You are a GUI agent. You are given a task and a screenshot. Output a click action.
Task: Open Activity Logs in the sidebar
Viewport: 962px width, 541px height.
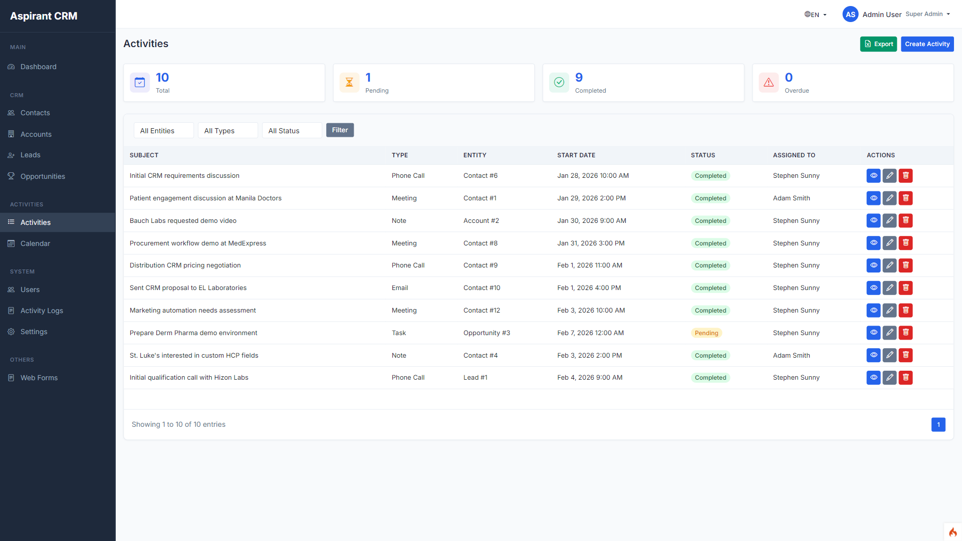click(x=42, y=311)
